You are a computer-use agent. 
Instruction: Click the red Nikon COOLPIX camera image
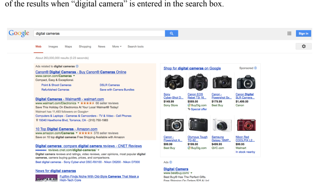coord(246,125)
